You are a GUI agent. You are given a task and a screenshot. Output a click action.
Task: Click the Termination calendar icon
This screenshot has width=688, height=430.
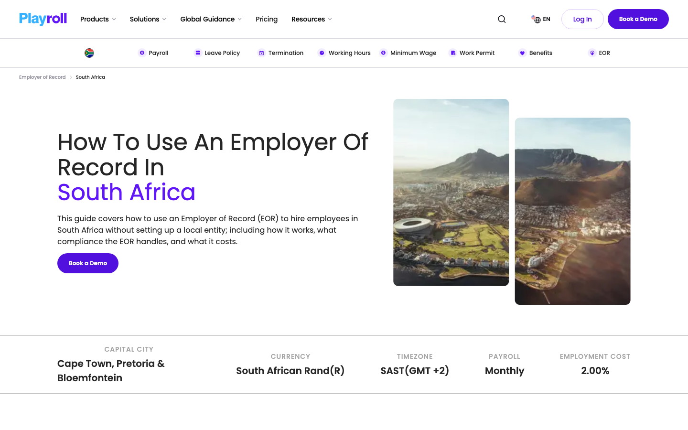(261, 53)
